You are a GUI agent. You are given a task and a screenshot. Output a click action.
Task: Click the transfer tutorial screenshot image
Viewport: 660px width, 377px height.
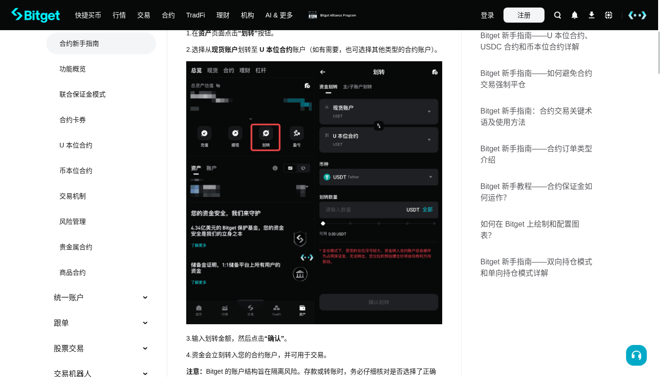(314, 193)
